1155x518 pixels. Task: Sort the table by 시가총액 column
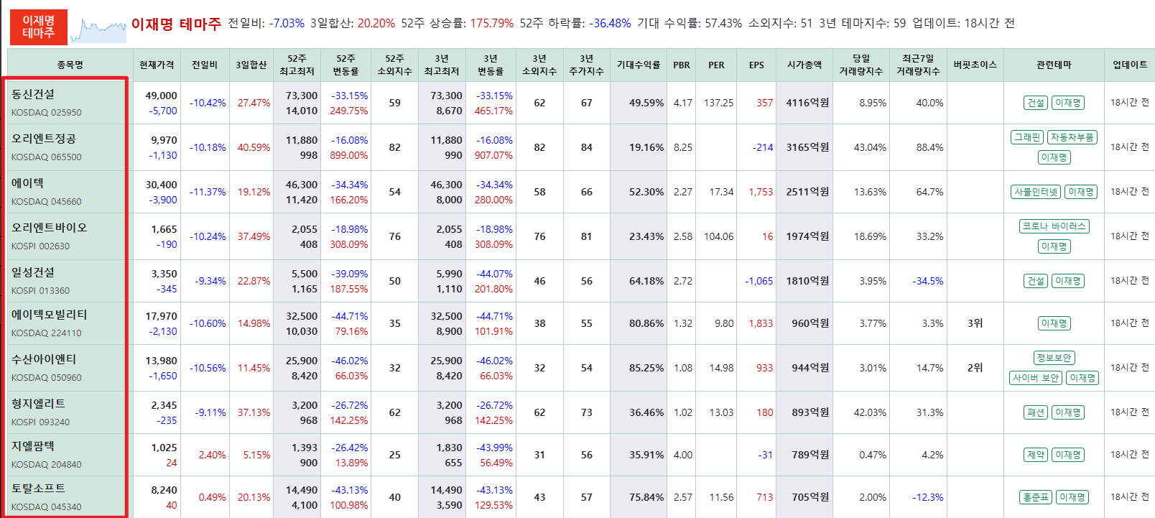(804, 64)
